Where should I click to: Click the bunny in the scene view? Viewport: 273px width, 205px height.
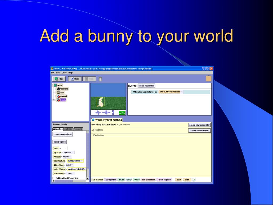(101, 102)
